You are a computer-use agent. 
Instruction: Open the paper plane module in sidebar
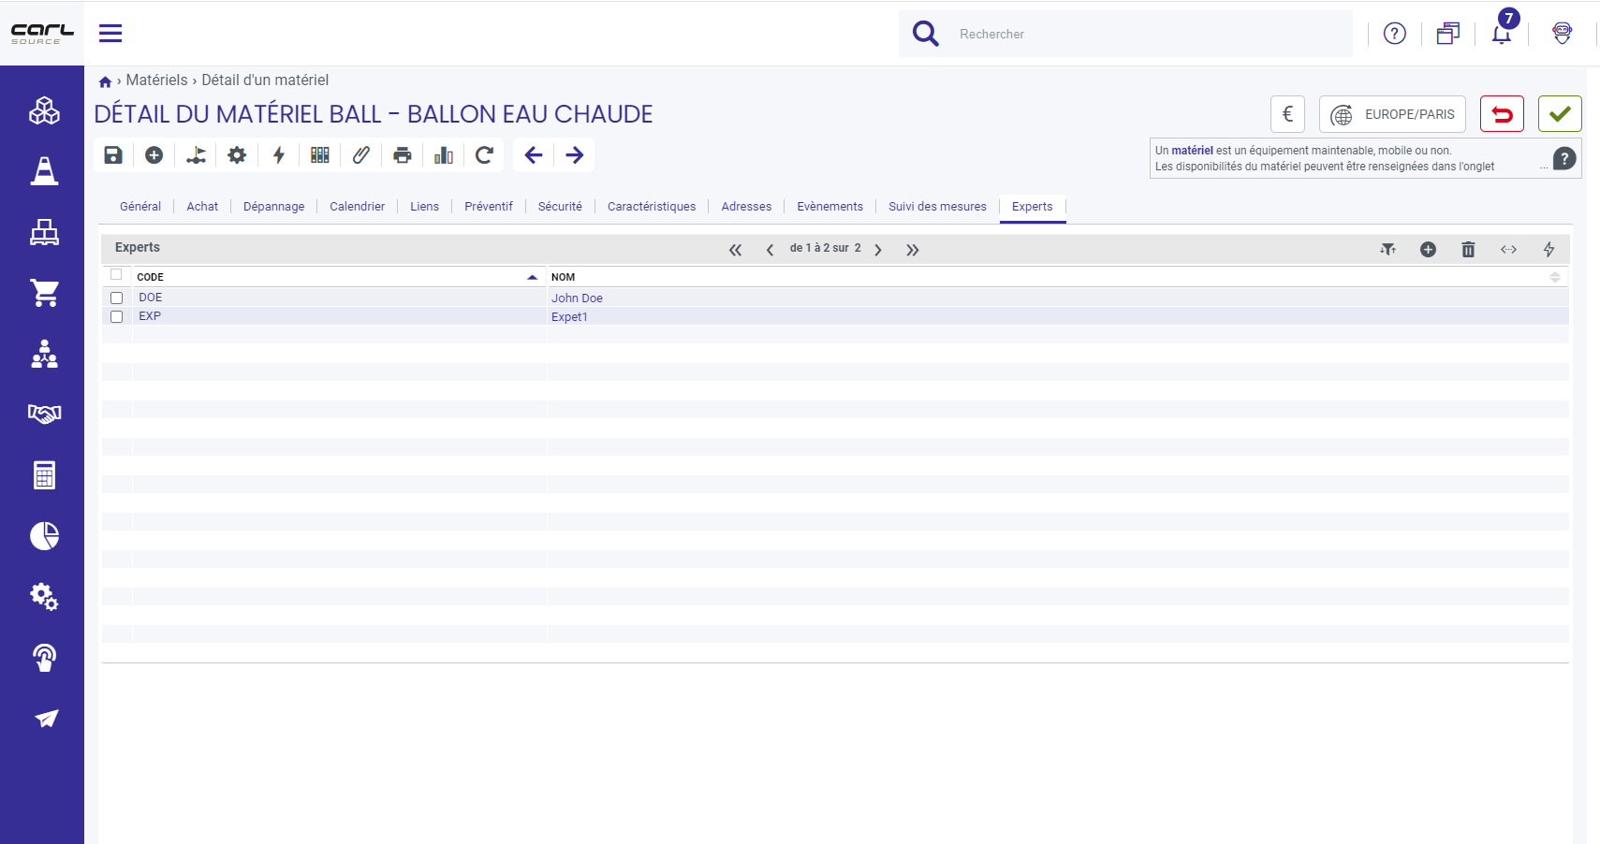pyautogui.click(x=46, y=719)
